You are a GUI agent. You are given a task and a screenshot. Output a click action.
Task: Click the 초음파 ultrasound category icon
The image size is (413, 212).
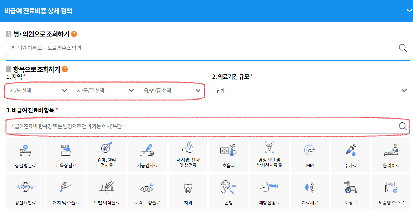(228, 155)
